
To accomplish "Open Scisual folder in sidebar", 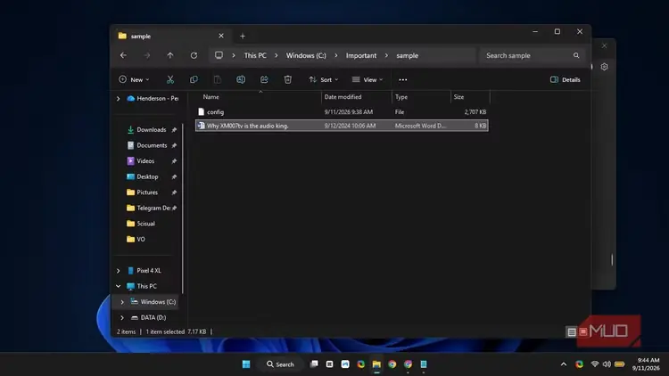I will (141, 224).
